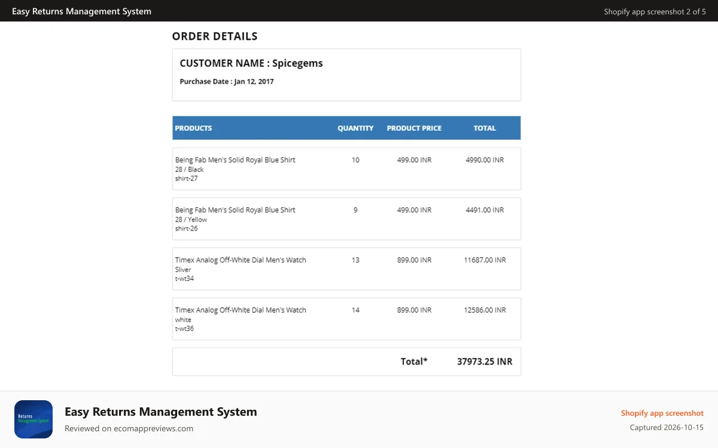The height and width of the screenshot is (448, 718).
Task: Click Being Fab shirt name in Yellow row
Action: (x=235, y=210)
